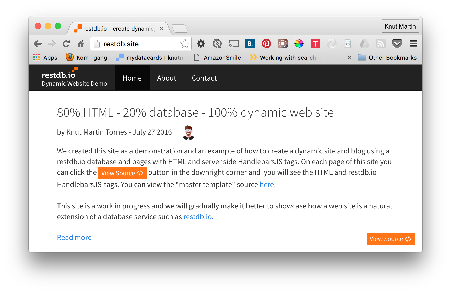Follow the restdb.io link in the text

[198, 217]
